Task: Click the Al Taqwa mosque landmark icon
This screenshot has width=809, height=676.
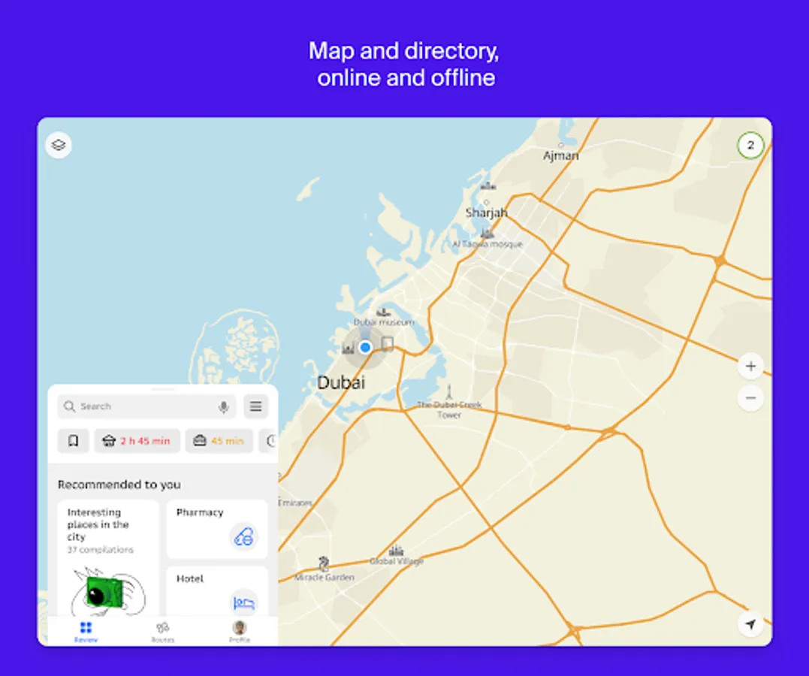Action: pos(487,234)
